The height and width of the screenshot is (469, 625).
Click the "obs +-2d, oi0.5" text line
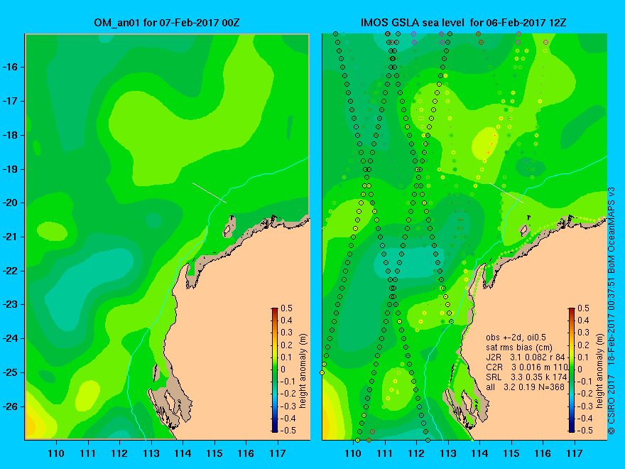click(516, 338)
